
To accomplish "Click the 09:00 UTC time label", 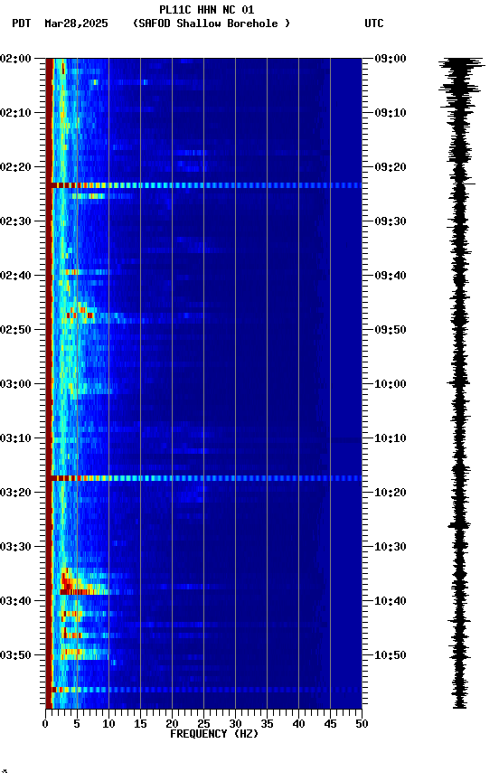I will [391, 58].
